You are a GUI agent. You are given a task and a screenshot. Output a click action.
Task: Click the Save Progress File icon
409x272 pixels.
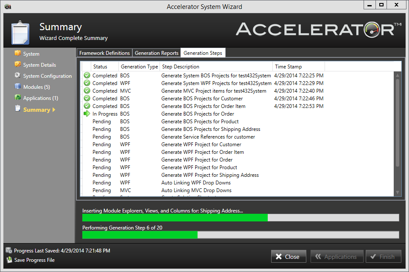pyautogui.click(x=9, y=260)
